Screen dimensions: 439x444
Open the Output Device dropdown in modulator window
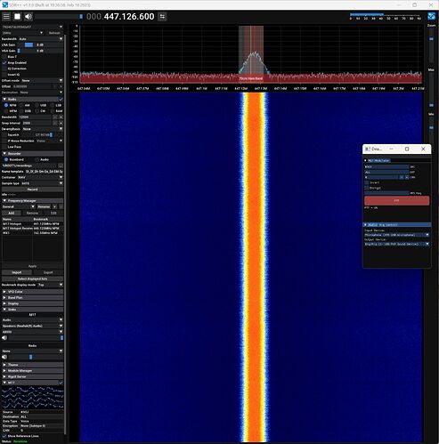pos(397,244)
